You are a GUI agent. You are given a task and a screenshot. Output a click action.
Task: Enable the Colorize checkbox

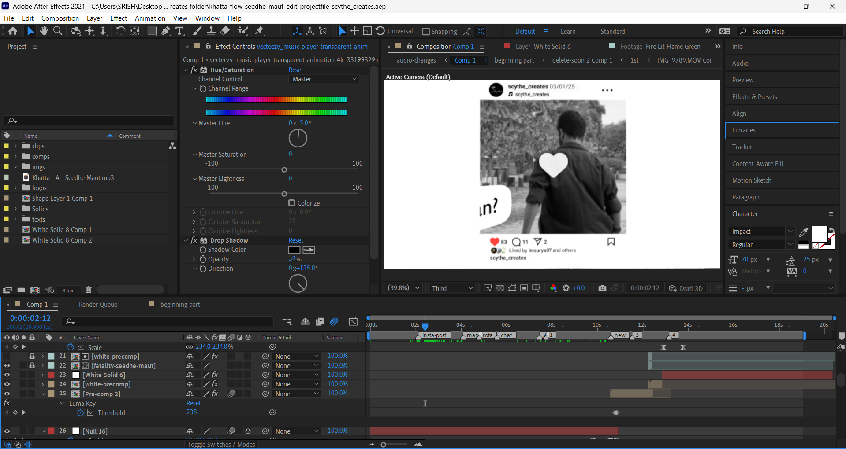tap(292, 203)
